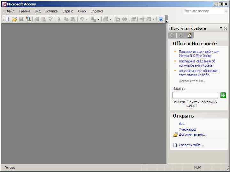Viewport: 230px width, 172px height.
Task: Click the Copy toolbar icon
Action: tap(66, 19)
